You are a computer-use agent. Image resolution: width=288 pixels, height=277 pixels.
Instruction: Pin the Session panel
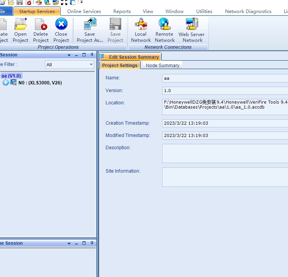point(92,55)
